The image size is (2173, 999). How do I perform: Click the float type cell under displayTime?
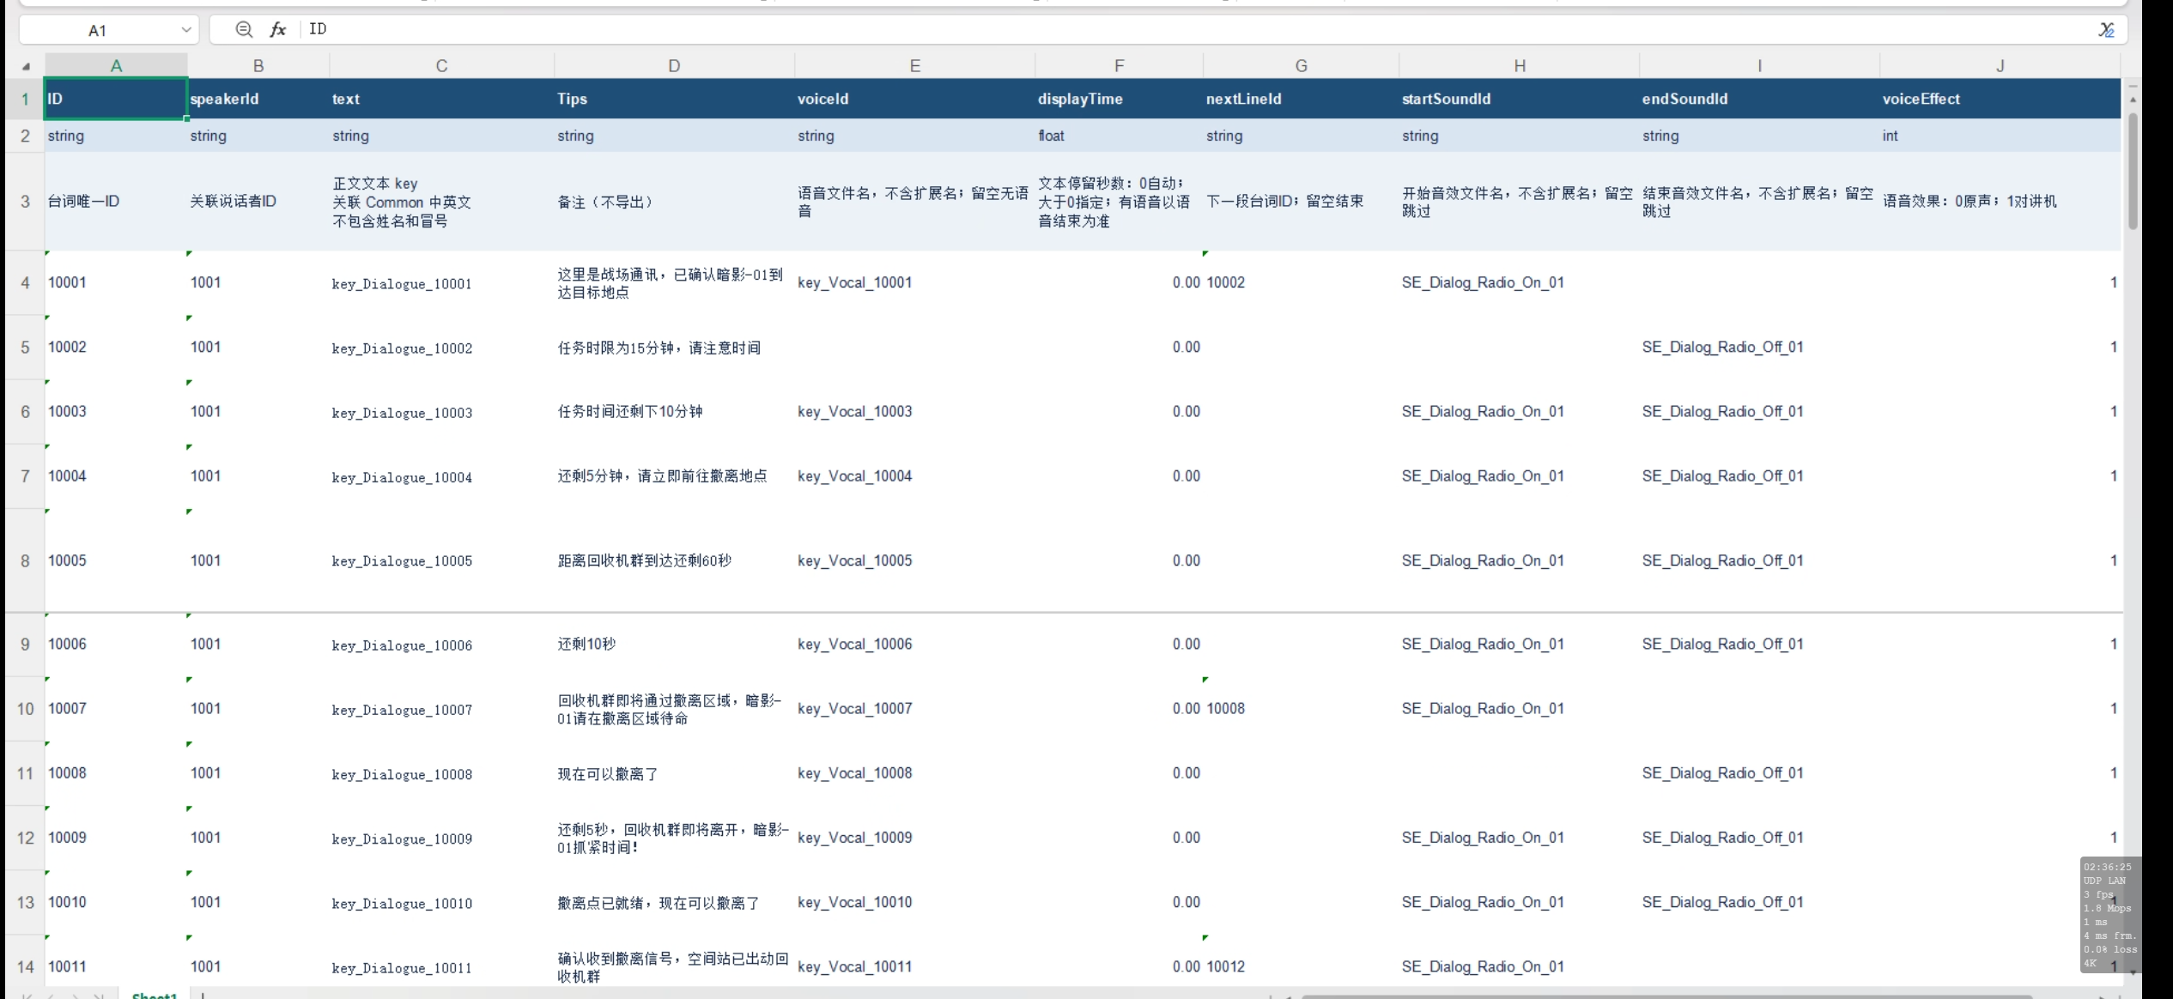pos(1119,136)
